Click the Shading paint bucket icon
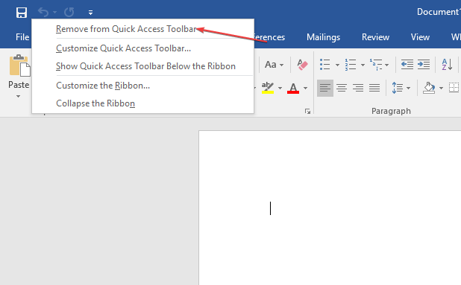The height and width of the screenshot is (285, 461). [x=429, y=88]
